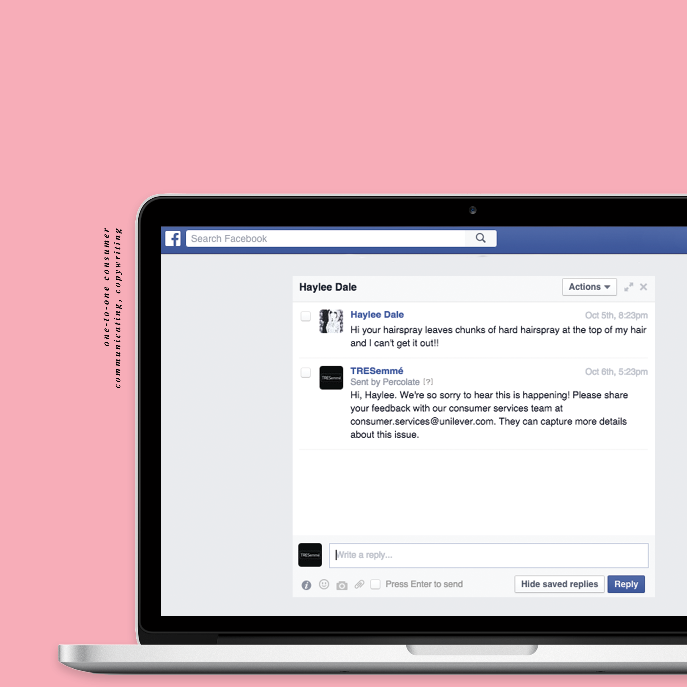Click the Write a reply text box

coord(489,555)
